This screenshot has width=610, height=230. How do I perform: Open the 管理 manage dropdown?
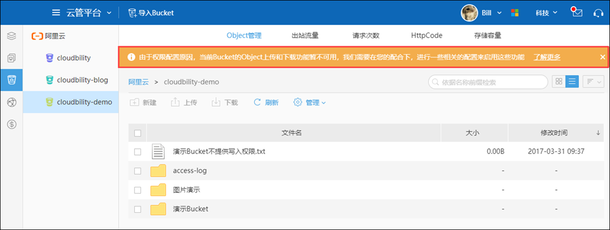click(x=309, y=103)
